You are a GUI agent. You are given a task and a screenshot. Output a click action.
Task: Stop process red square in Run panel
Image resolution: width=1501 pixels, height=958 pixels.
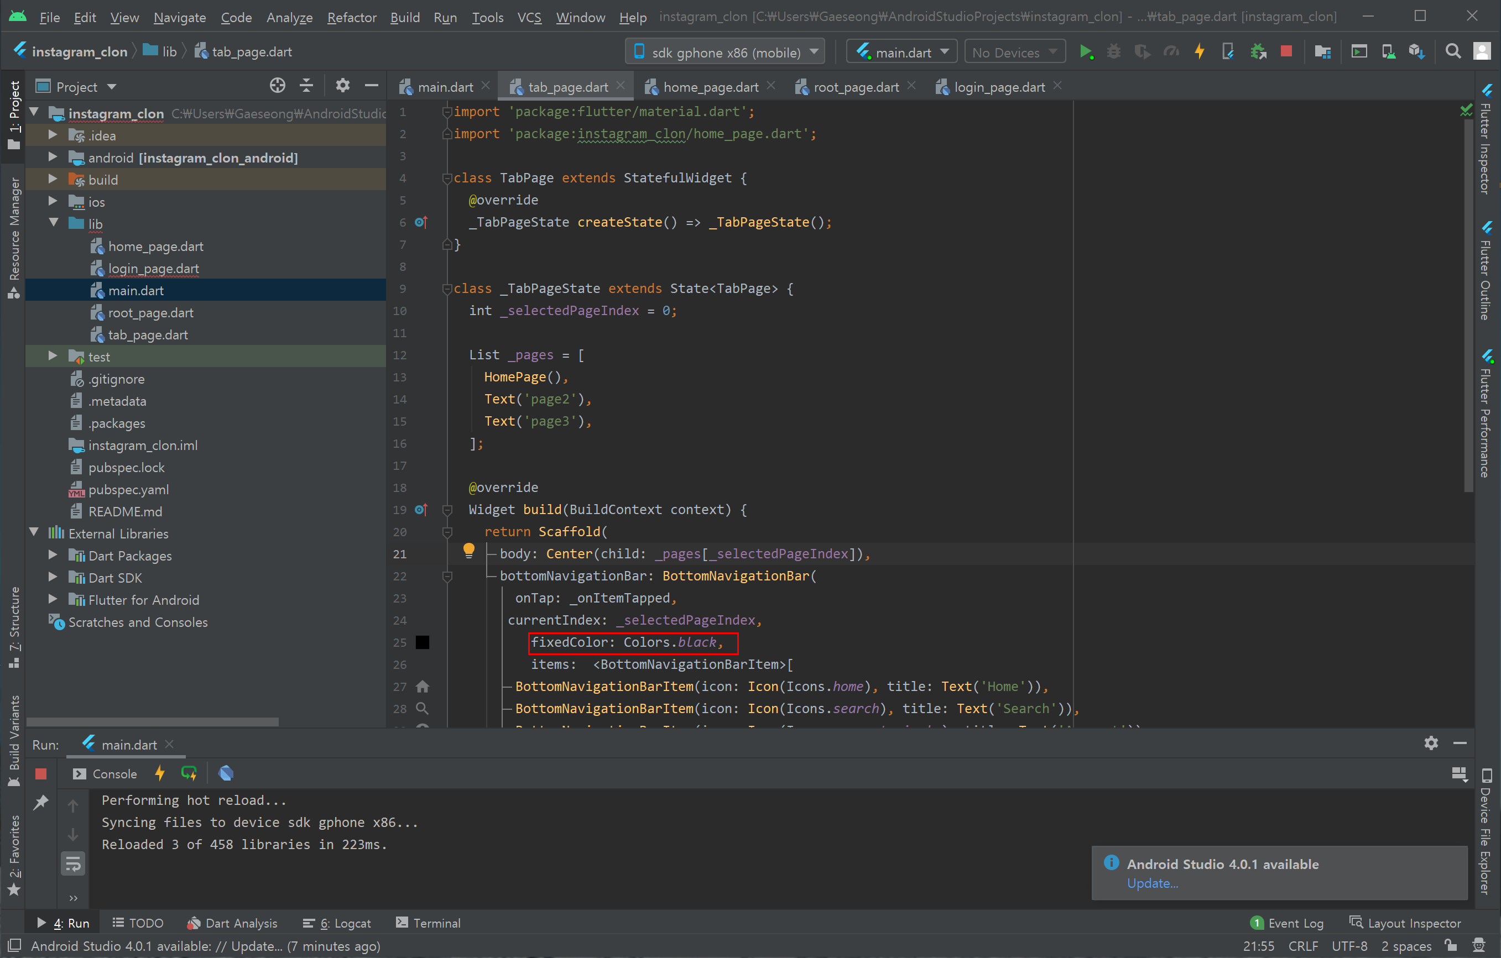click(41, 773)
